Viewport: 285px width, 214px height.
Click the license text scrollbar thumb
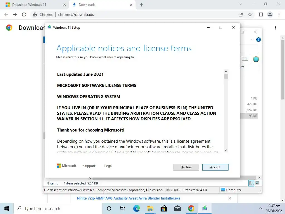(x=226, y=76)
